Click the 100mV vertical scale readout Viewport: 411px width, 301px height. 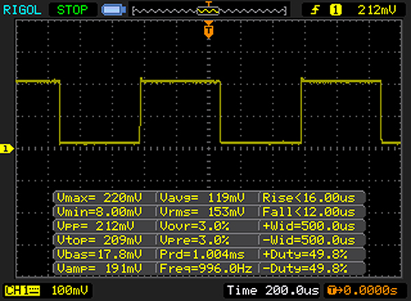pos(69,291)
